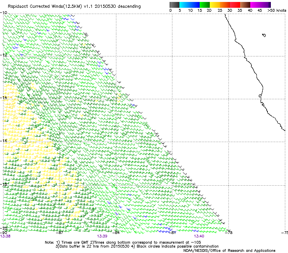Click the '-12' latitude axis label
The width and height of the screenshot is (288, 253).
pos(4,55)
